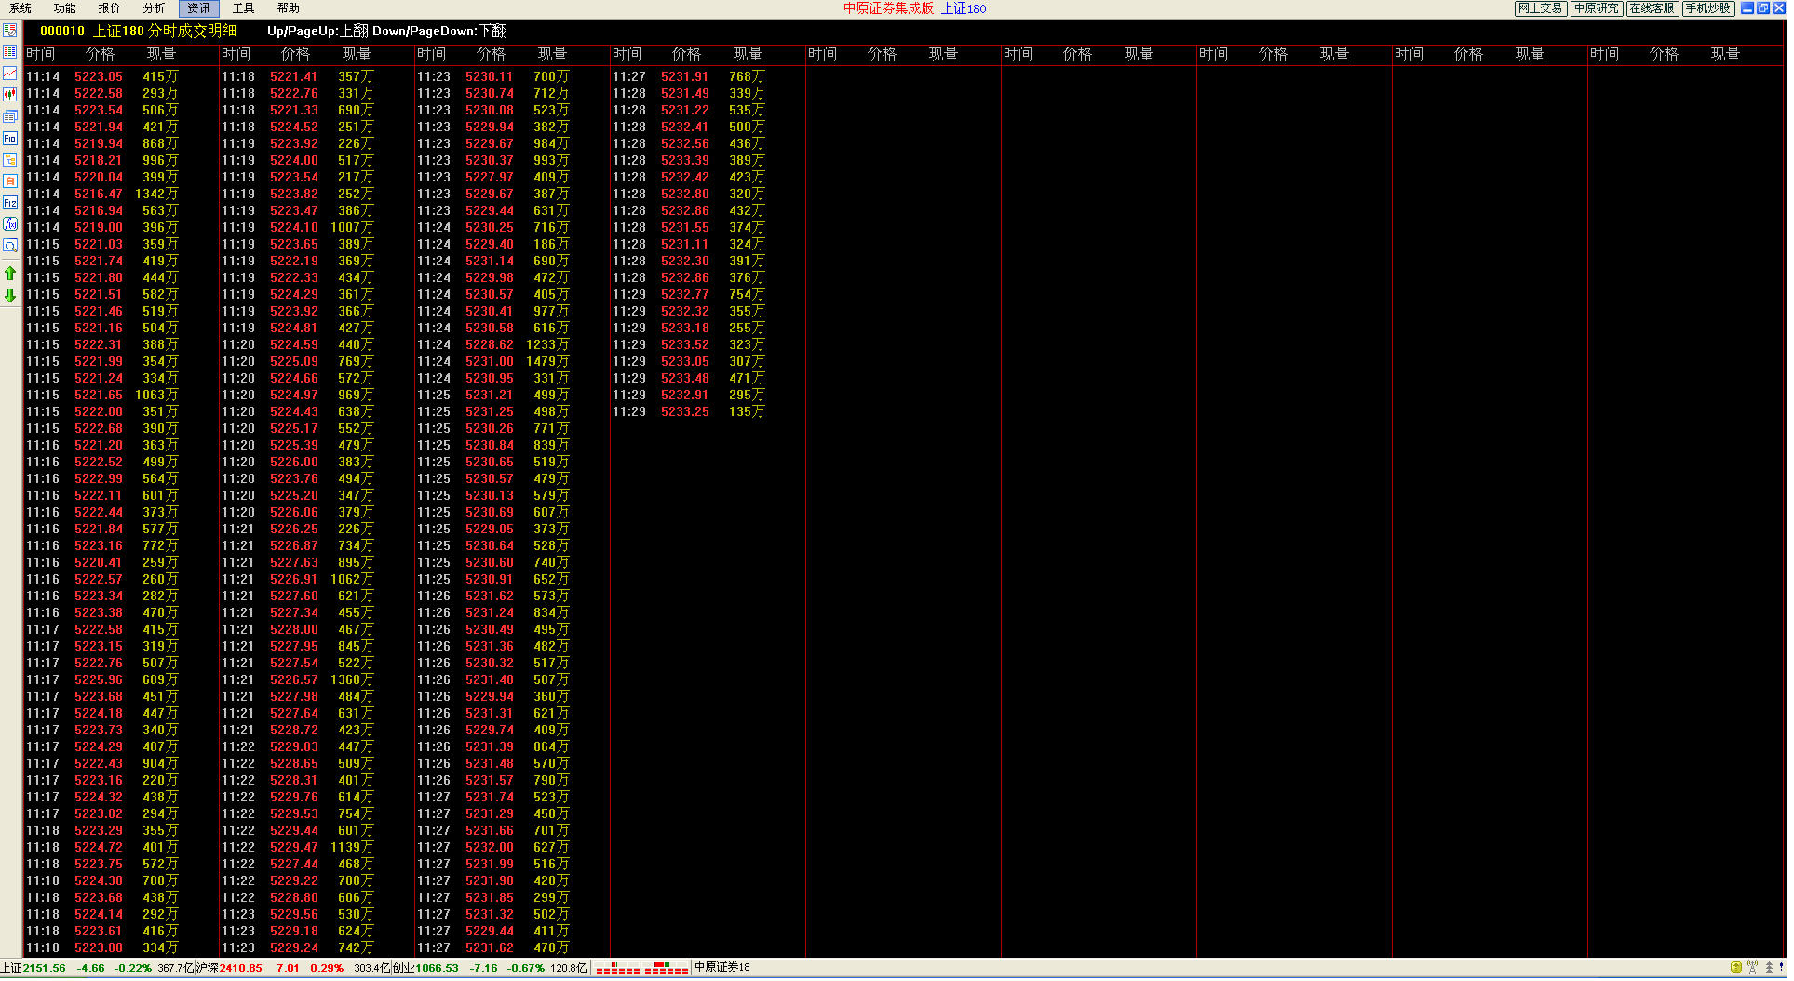
Task: Click the 沪深 index in status bar
Action: [x=207, y=968]
